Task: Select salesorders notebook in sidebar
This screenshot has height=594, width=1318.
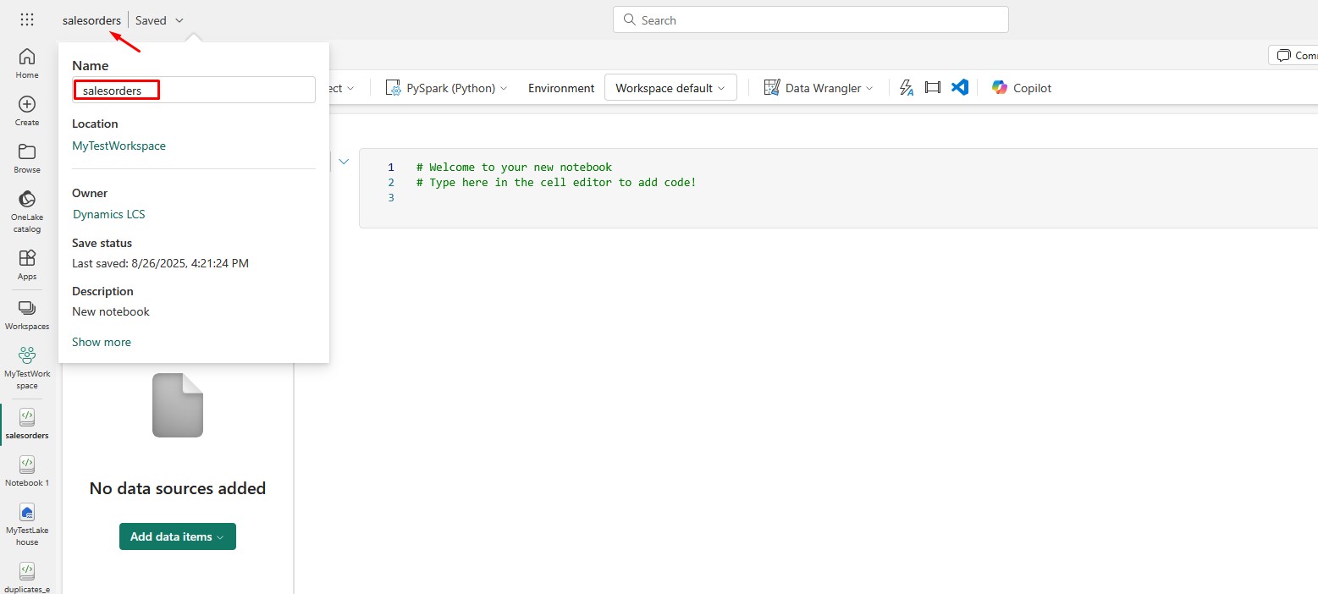Action: 27,423
